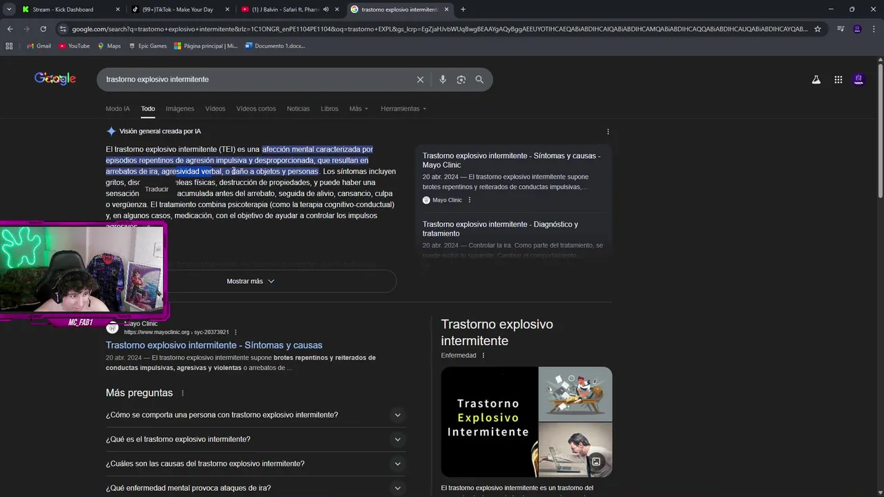This screenshot has height=497, width=884.
Task: Select the Todo results tab
Action: coord(148,108)
